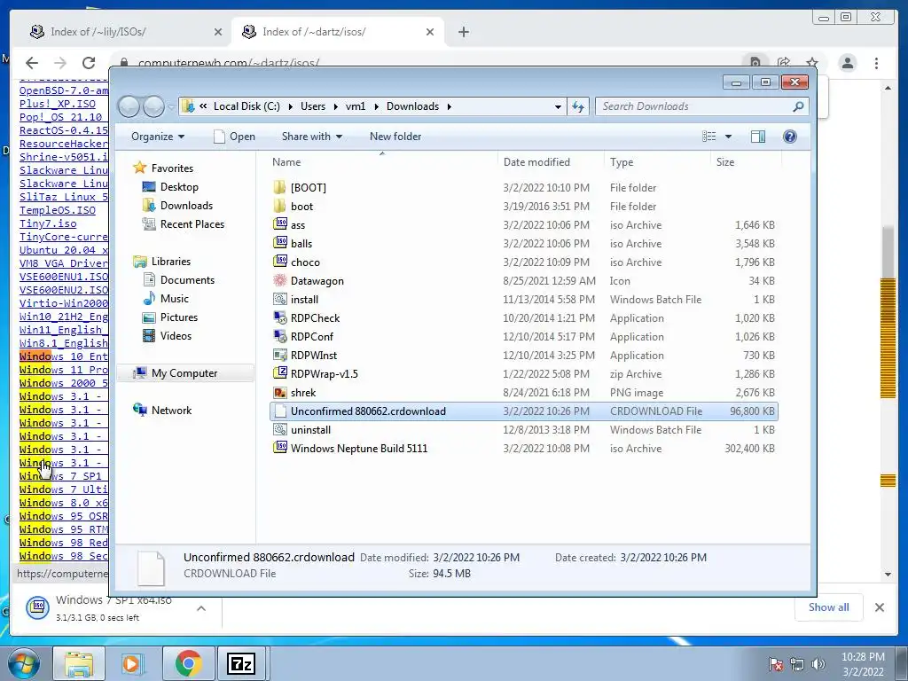This screenshot has width=908, height=681.
Task: Expand download item options chevron
Action: click(x=201, y=608)
